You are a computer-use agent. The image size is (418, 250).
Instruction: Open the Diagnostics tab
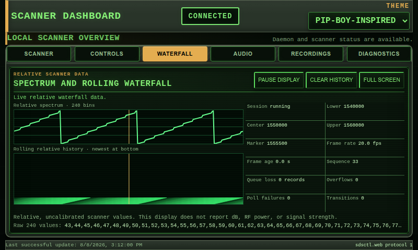click(379, 54)
